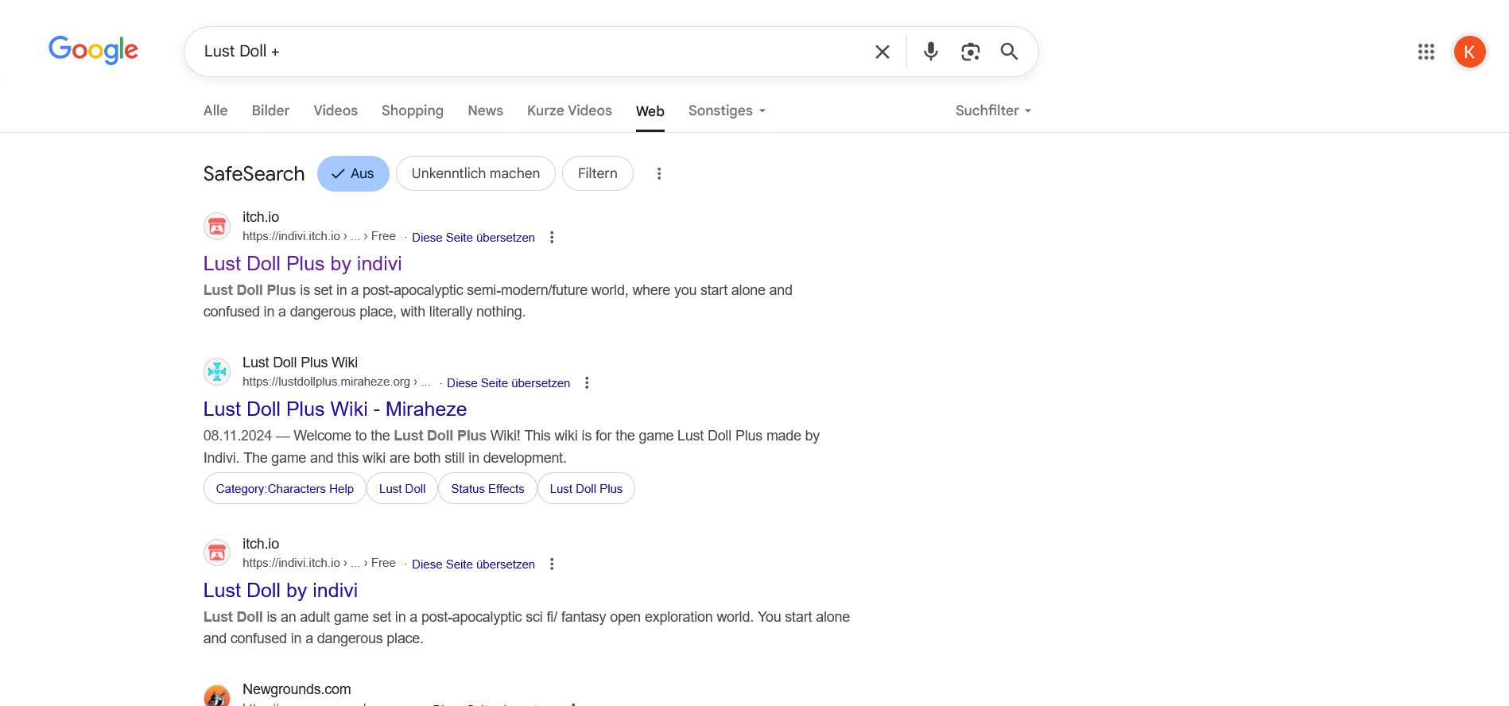This screenshot has width=1509, height=706.
Task: Click Lust Doll Plus Wiki site name
Action: pyautogui.click(x=300, y=363)
